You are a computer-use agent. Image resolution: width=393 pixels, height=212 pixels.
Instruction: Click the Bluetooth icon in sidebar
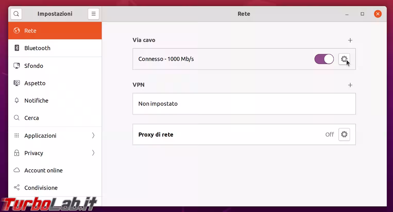click(17, 48)
